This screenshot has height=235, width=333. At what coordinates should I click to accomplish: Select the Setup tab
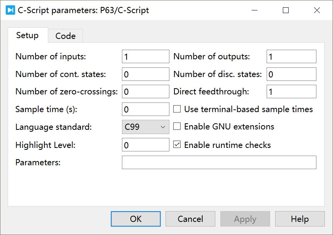point(27,35)
